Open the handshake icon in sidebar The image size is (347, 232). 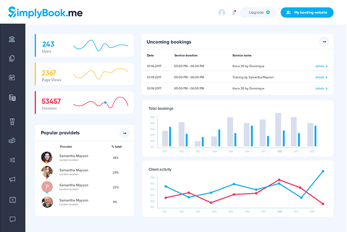12,141
